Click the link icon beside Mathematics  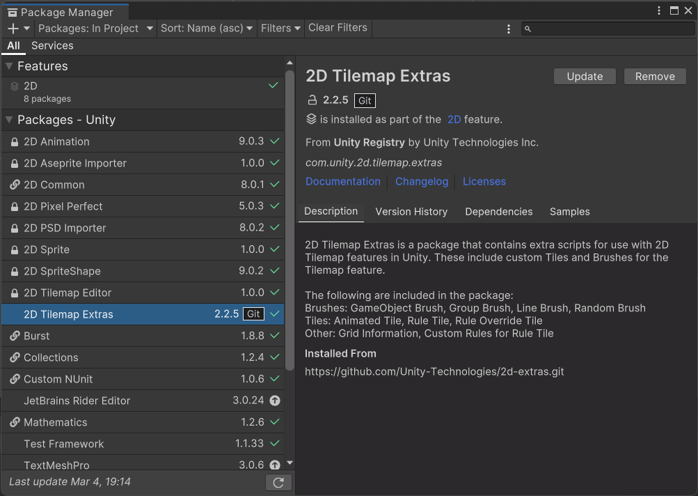point(15,422)
